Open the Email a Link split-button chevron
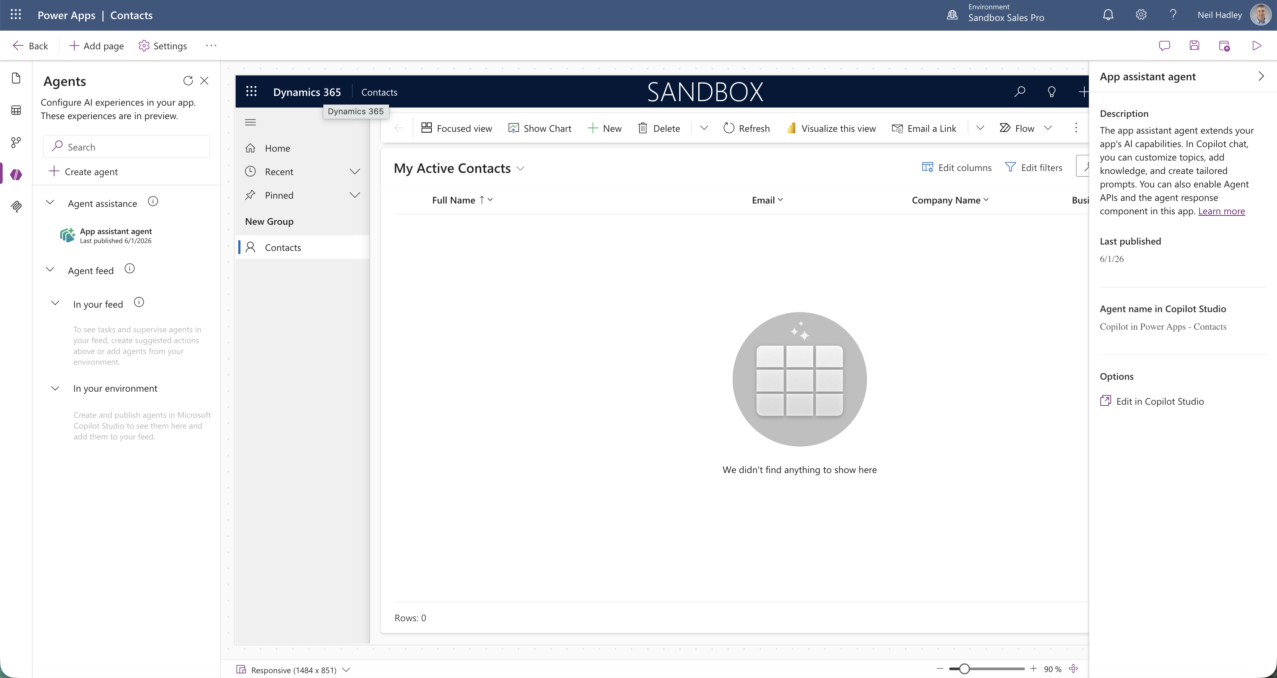This screenshot has width=1277, height=678. (980, 128)
